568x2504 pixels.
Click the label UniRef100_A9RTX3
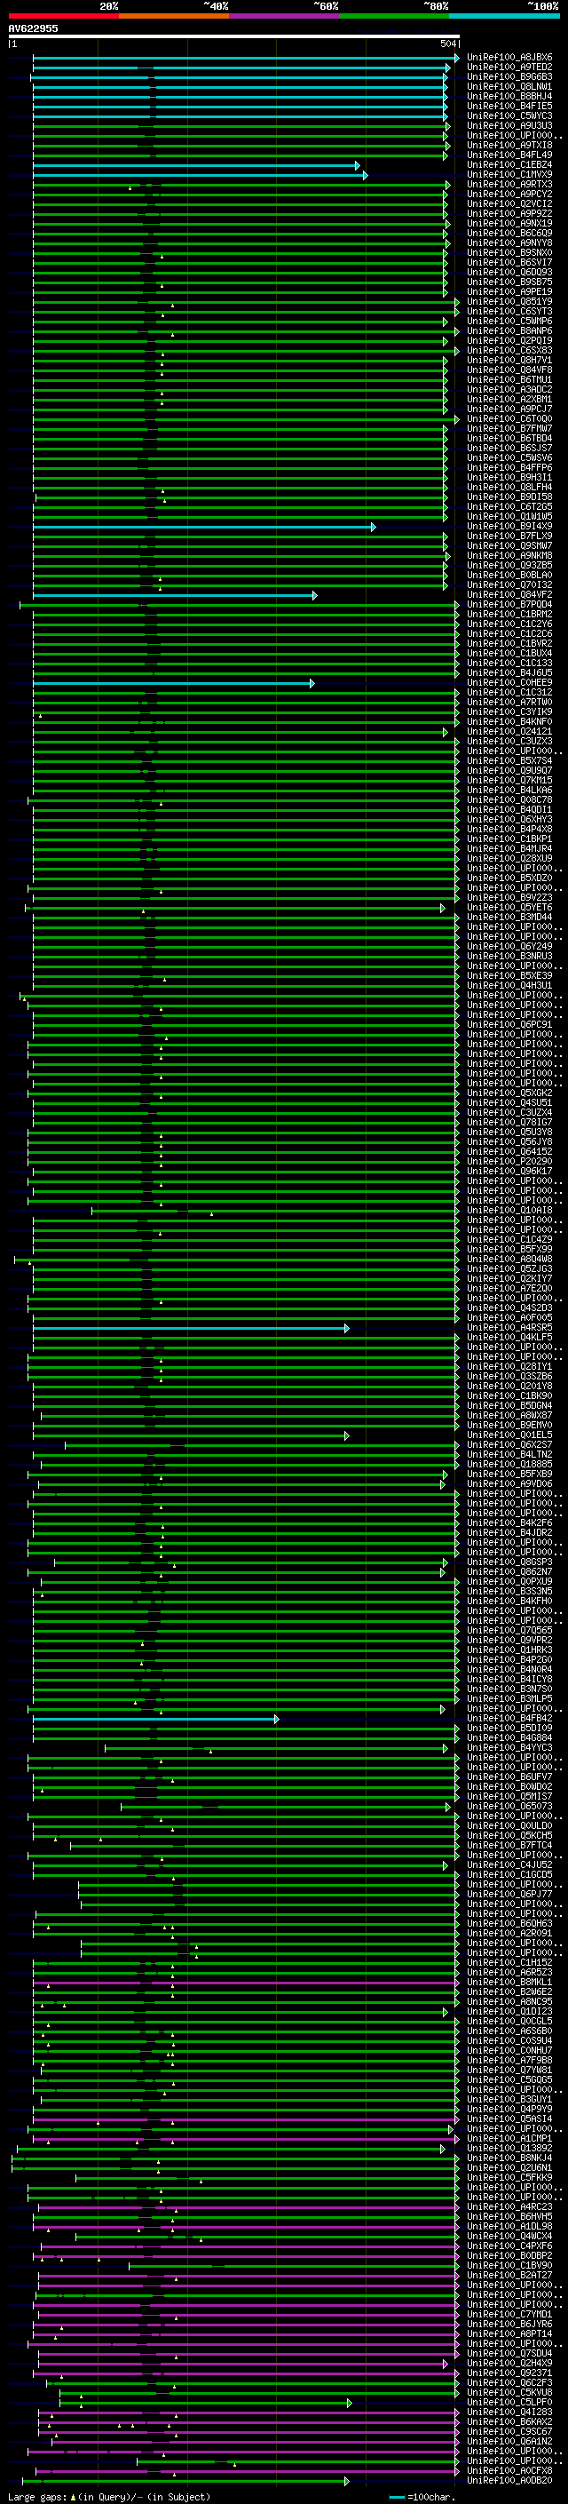point(509,185)
